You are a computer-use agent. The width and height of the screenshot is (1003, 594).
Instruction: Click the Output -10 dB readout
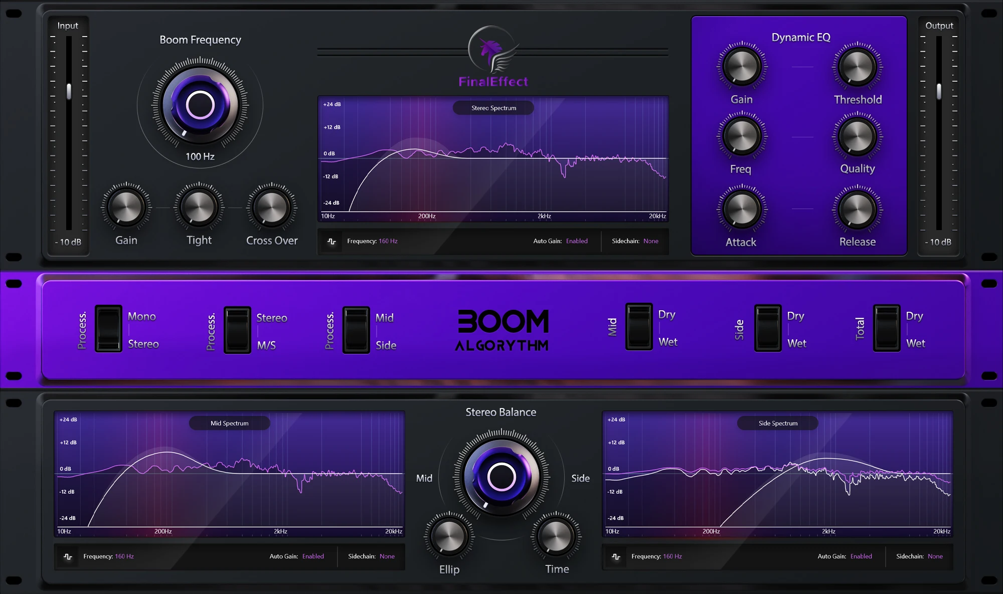[x=938, y=242]
